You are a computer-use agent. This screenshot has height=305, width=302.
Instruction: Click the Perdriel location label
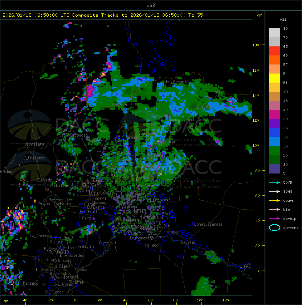click(89, 212)
